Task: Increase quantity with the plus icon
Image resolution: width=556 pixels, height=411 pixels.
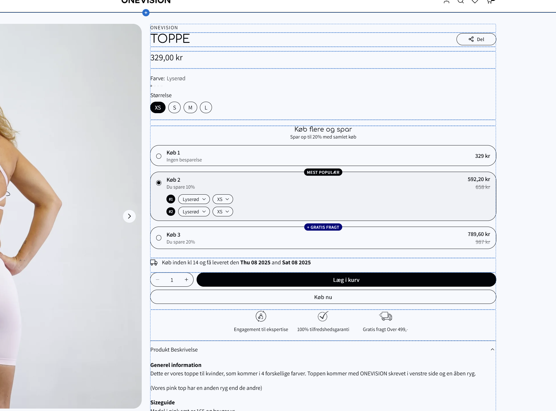Action: tap(186, 280)
